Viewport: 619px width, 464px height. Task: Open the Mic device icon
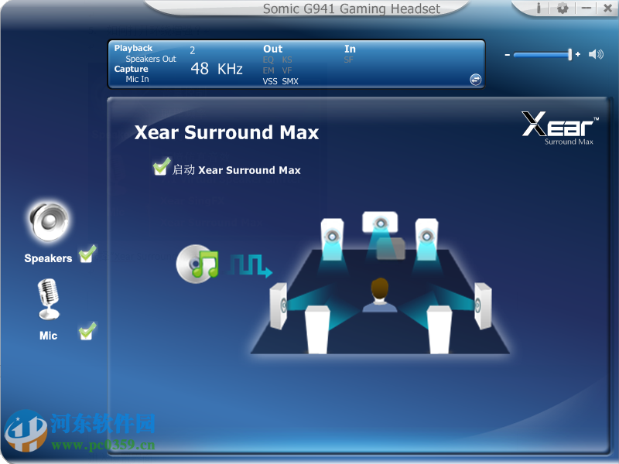click(49, 299)
